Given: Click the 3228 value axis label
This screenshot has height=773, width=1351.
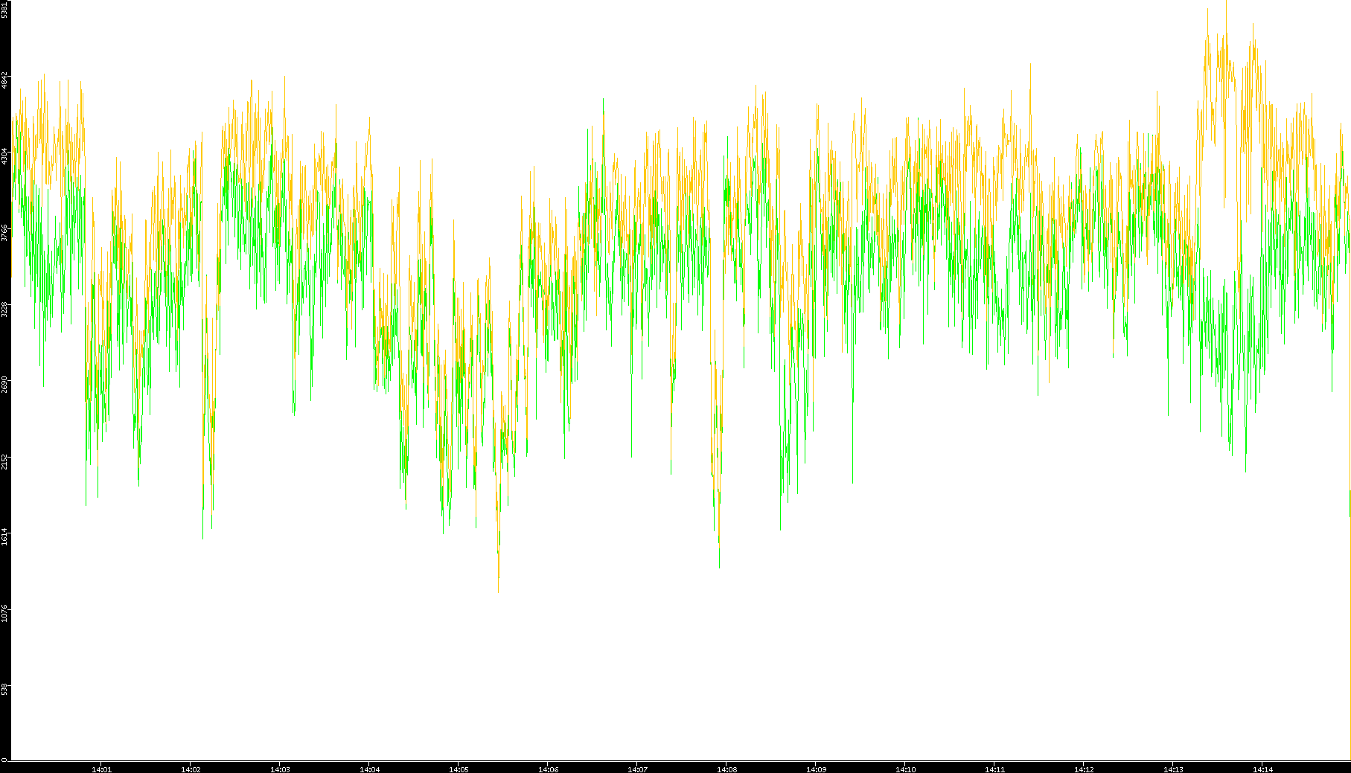Looking at the screenshot, I should point(4,309).
